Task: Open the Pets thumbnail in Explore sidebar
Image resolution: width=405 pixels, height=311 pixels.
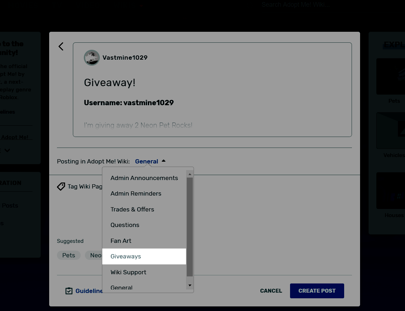Action: pyautogui.click(x=390, y=76)
